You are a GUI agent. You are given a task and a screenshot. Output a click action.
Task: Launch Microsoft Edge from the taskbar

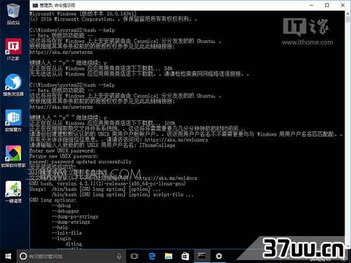click(152, 256)
